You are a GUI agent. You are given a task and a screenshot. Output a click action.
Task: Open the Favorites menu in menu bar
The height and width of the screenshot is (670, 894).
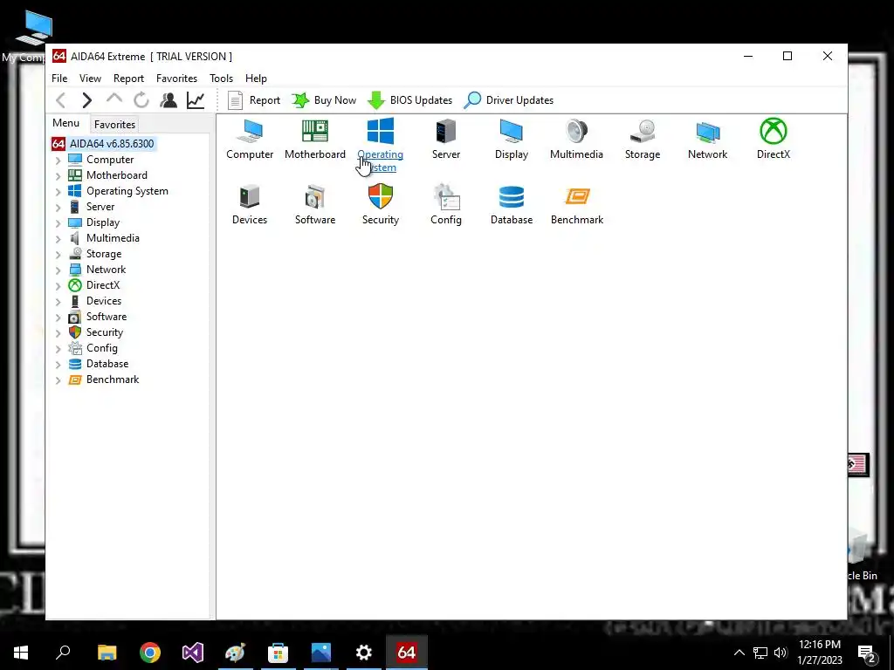click(176, 78)
